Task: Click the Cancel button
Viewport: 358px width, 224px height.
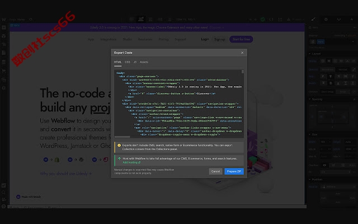Action: (x=215, y=171)
